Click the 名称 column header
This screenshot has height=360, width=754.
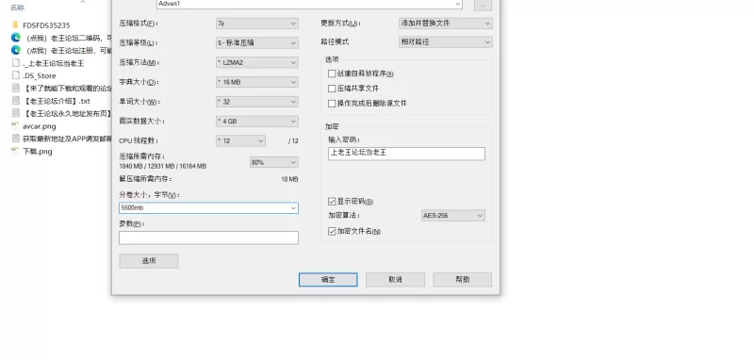point(17,8)
